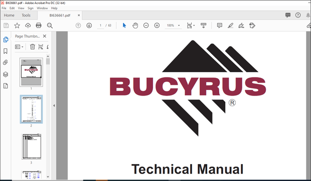311x181 pixels.
Task: Open the document content pane icon
Action: pos(6,86)
